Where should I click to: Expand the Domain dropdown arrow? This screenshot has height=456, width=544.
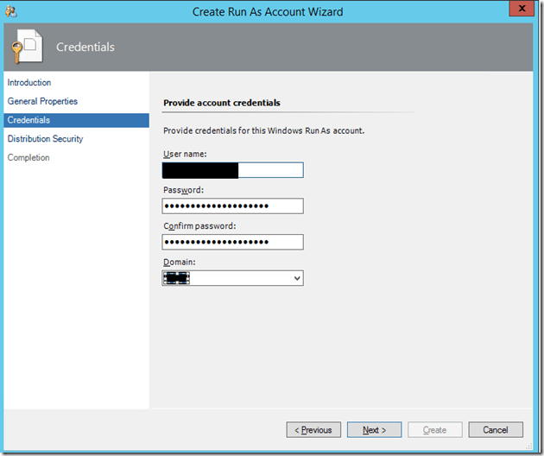click(x=297, y=278)
